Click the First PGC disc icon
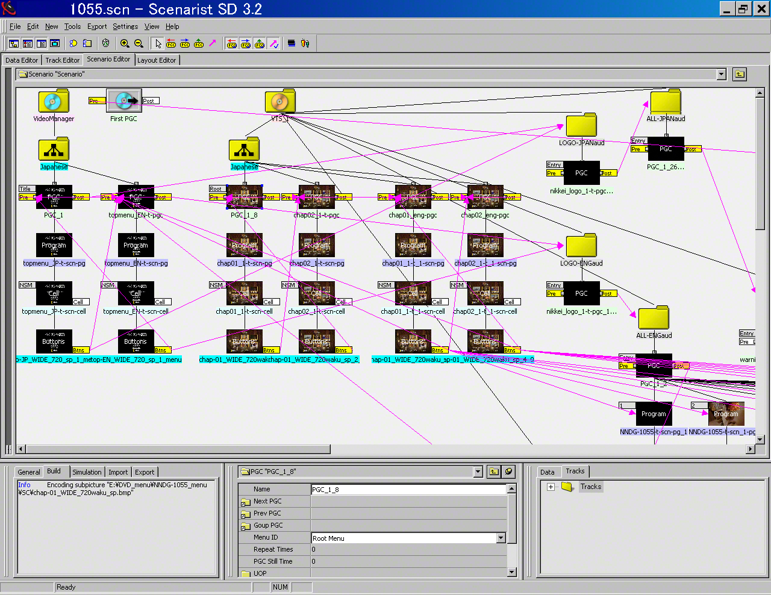This screenshot has width=771, height=595. point(123,101)
